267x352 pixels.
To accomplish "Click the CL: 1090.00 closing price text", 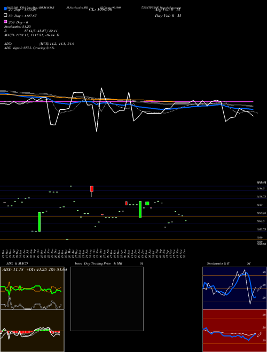I will pos(100,10).
